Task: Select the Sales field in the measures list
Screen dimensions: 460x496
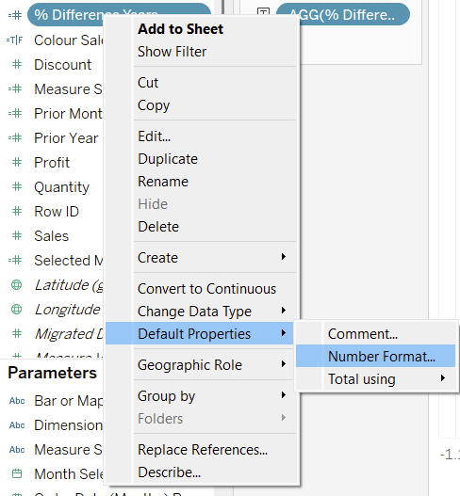Action: (x=51, y=236)
